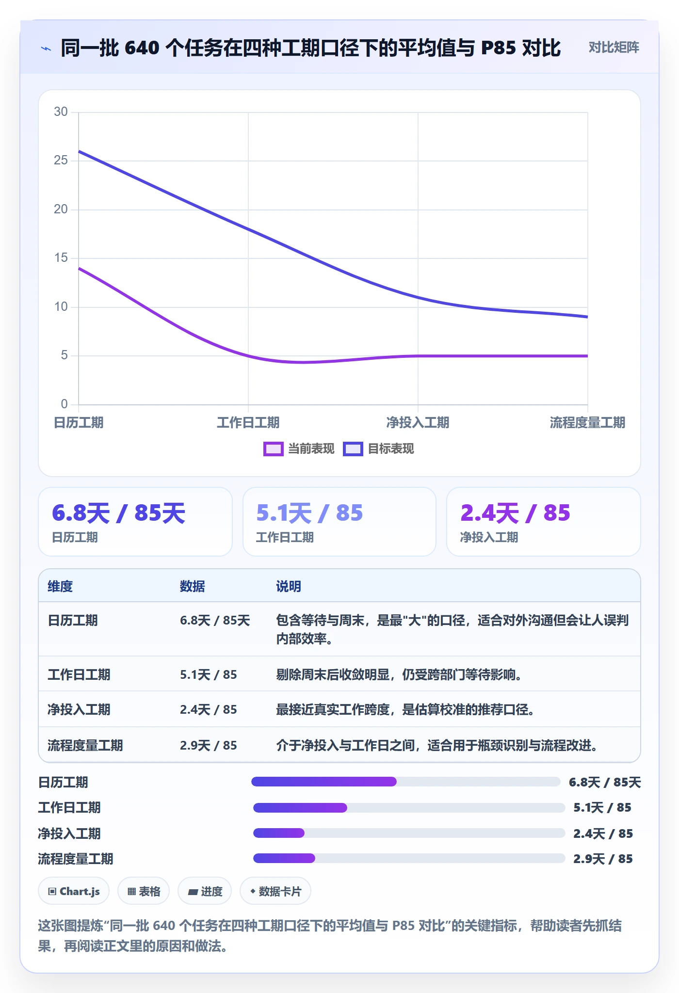Click the 流程度量工期 progress bar
Image resolution: width=679 pixels, height=993 pixels.
click(409, 858)
